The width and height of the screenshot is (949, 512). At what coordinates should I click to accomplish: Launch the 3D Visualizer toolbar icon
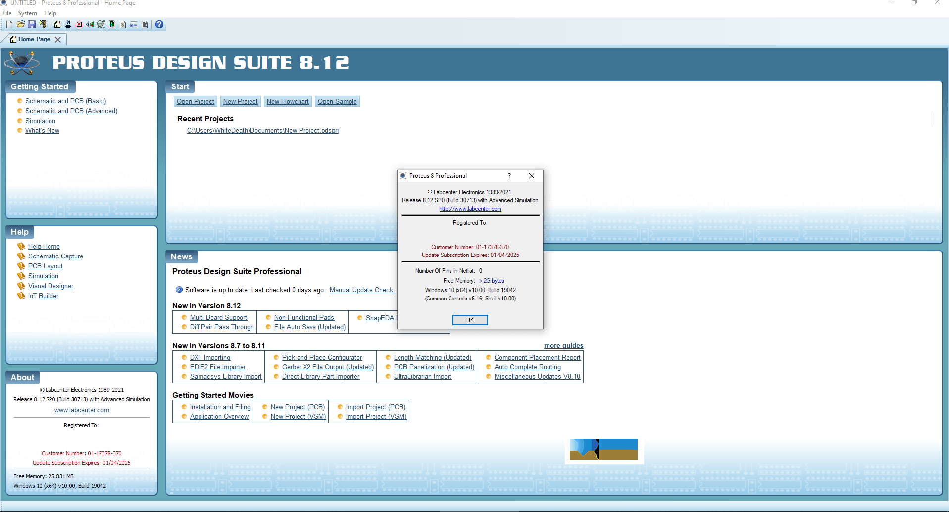[x=90, y=24]
